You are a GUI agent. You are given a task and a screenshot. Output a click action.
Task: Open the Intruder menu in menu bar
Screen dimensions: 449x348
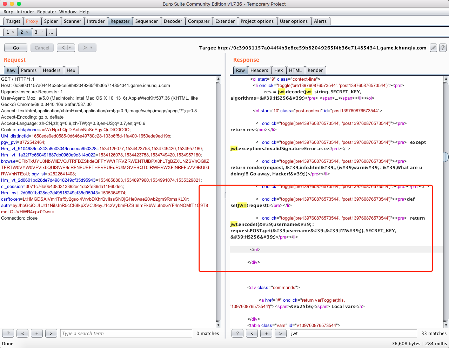(x=25, y=12)
